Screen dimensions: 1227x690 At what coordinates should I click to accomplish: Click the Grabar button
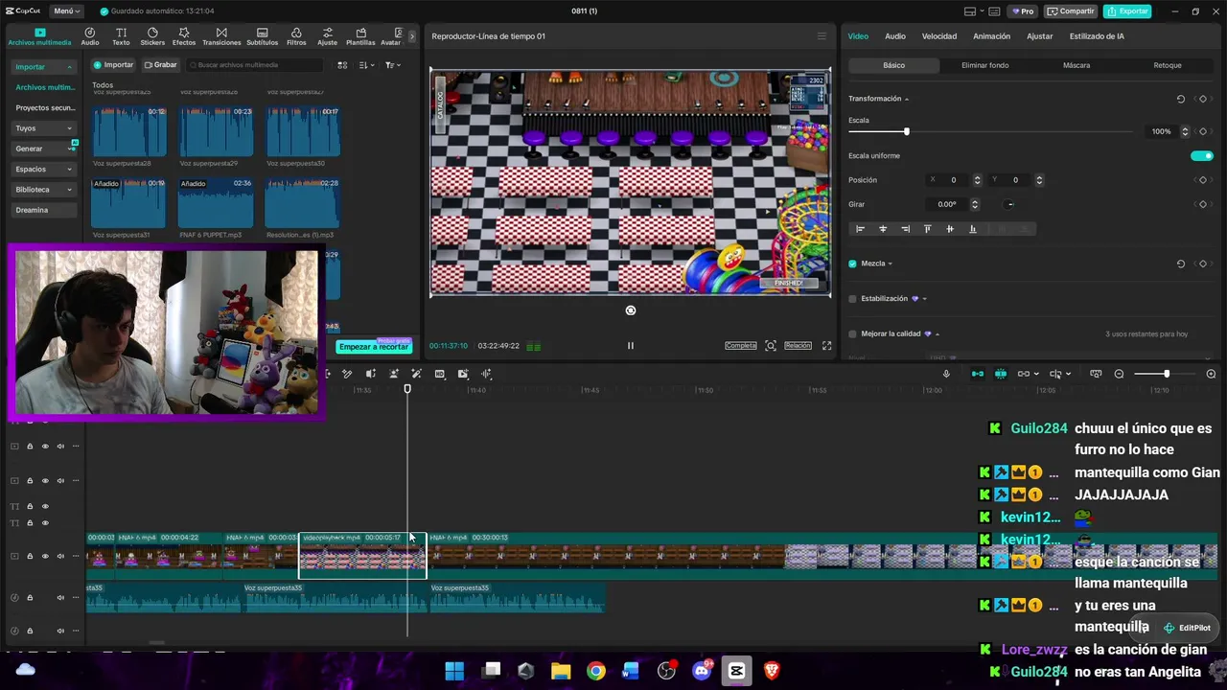(x=161, y=65)
